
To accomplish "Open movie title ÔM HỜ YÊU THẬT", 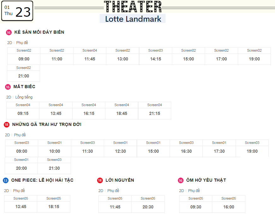I will pyautogui.click(x=206, y=180).
